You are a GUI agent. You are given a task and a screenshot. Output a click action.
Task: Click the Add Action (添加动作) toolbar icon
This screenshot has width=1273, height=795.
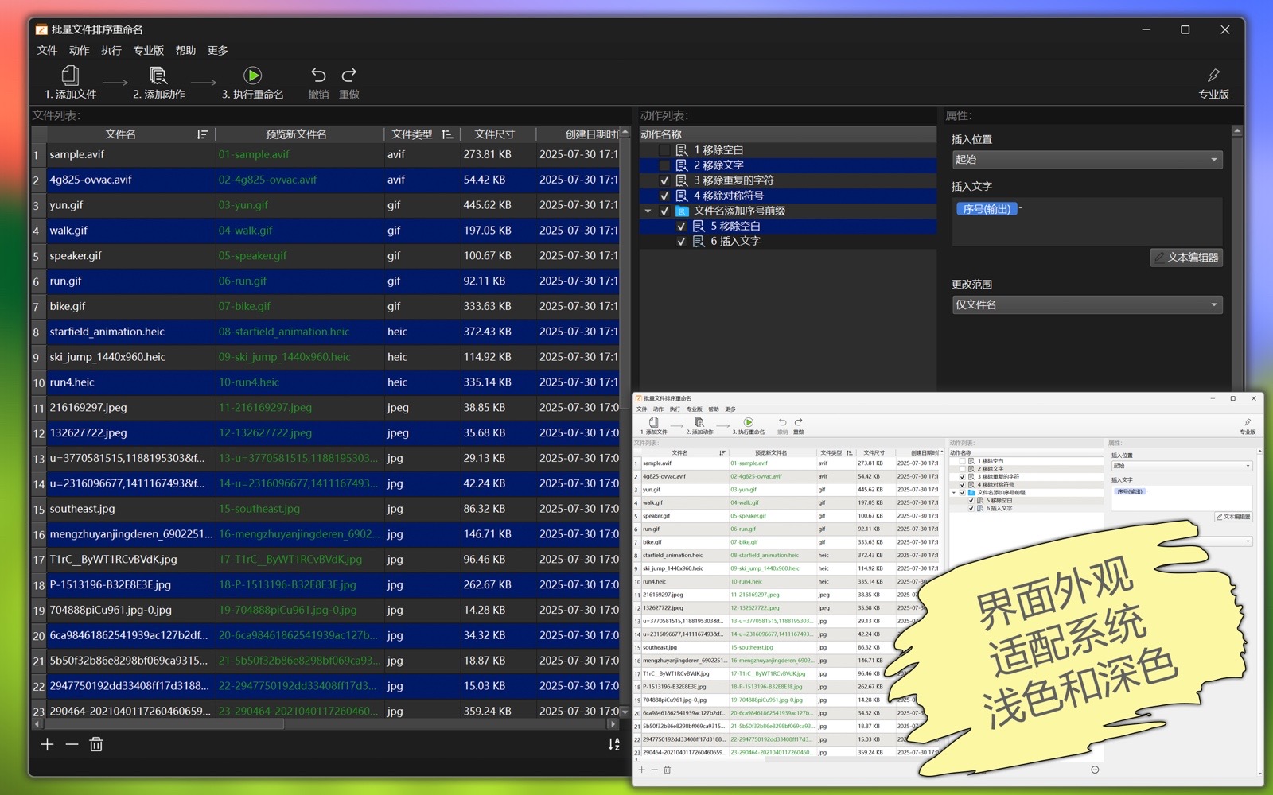pos(158,76)
